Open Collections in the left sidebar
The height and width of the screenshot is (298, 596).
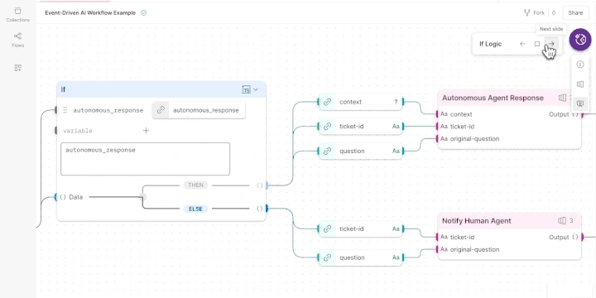pyautogui.click(x=18, y=15)
